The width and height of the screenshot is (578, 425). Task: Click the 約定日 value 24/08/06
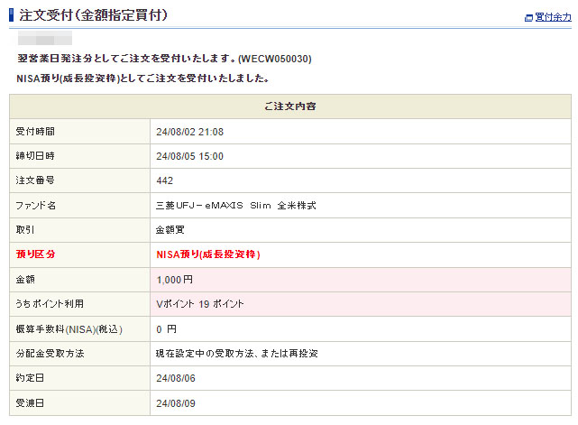[x=175, y=378]
